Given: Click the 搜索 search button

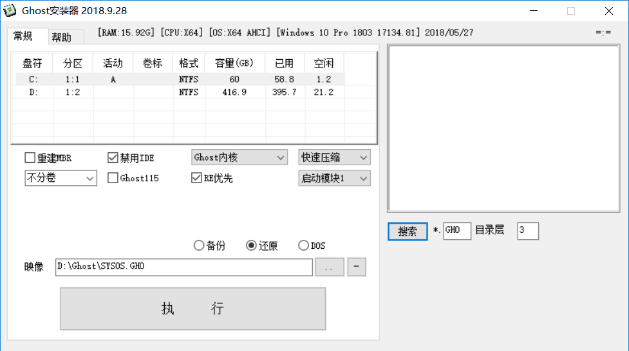Looking at the screenshot, I should (408, 231).
